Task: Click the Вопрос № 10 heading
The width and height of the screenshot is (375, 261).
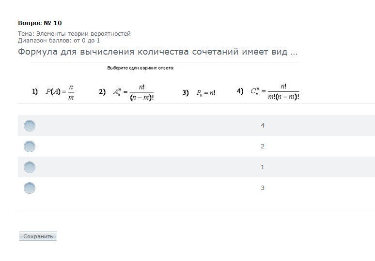Action: 40,23
